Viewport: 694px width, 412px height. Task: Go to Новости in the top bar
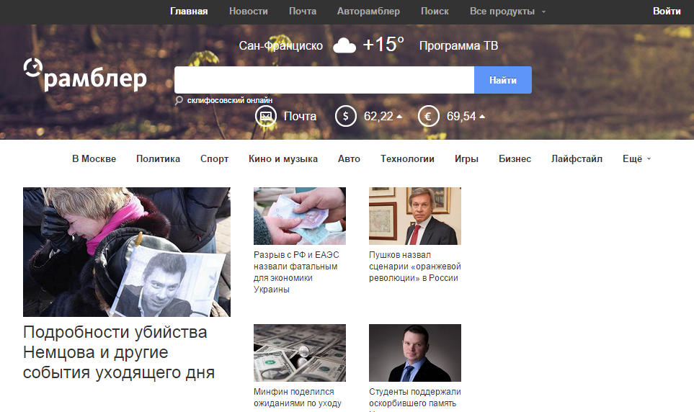(x=249, y=12)
